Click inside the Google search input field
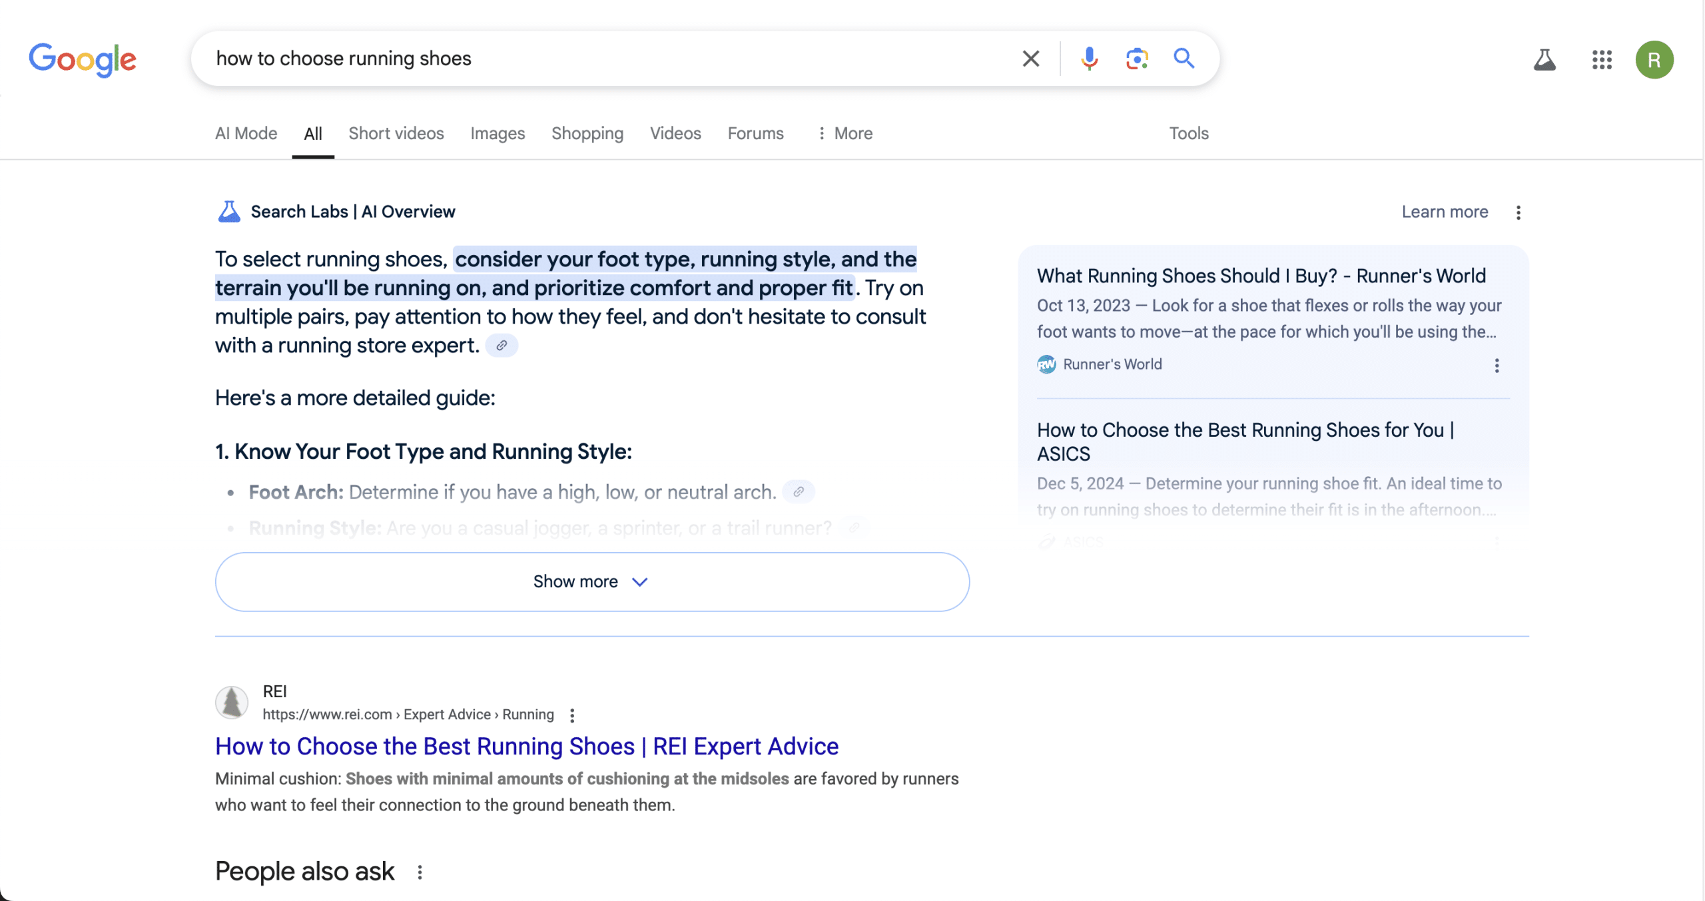The height and width of the screenshot is (901, 1705). [599, 59]
